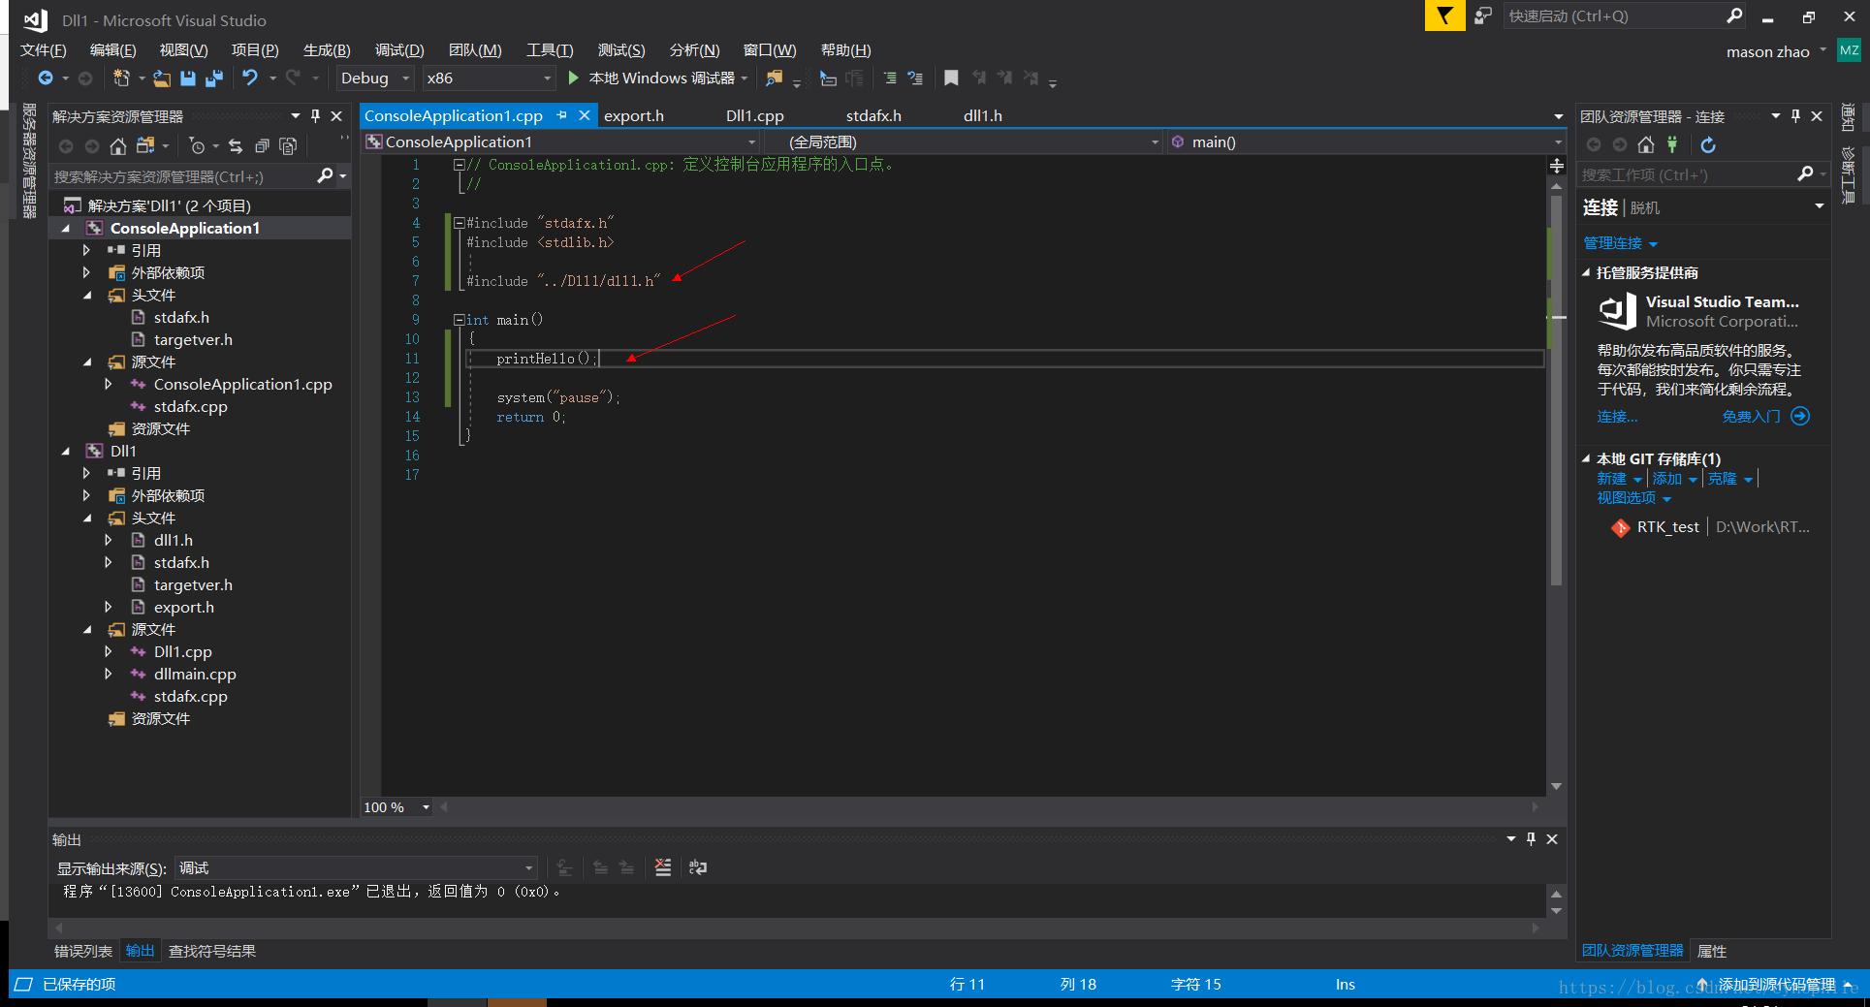The width and height of the screenshot is (1870, 1007).
Task: Click the 新建 link in Git repositories
Action: point(1611,479)
